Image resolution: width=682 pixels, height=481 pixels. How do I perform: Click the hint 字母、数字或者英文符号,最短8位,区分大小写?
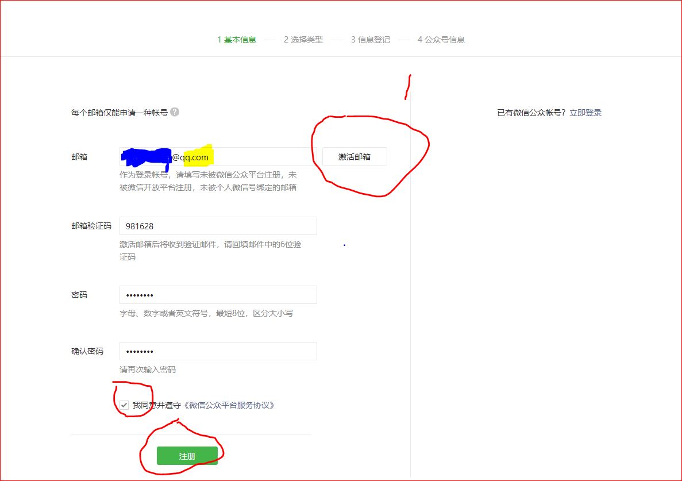click(206, 313)
